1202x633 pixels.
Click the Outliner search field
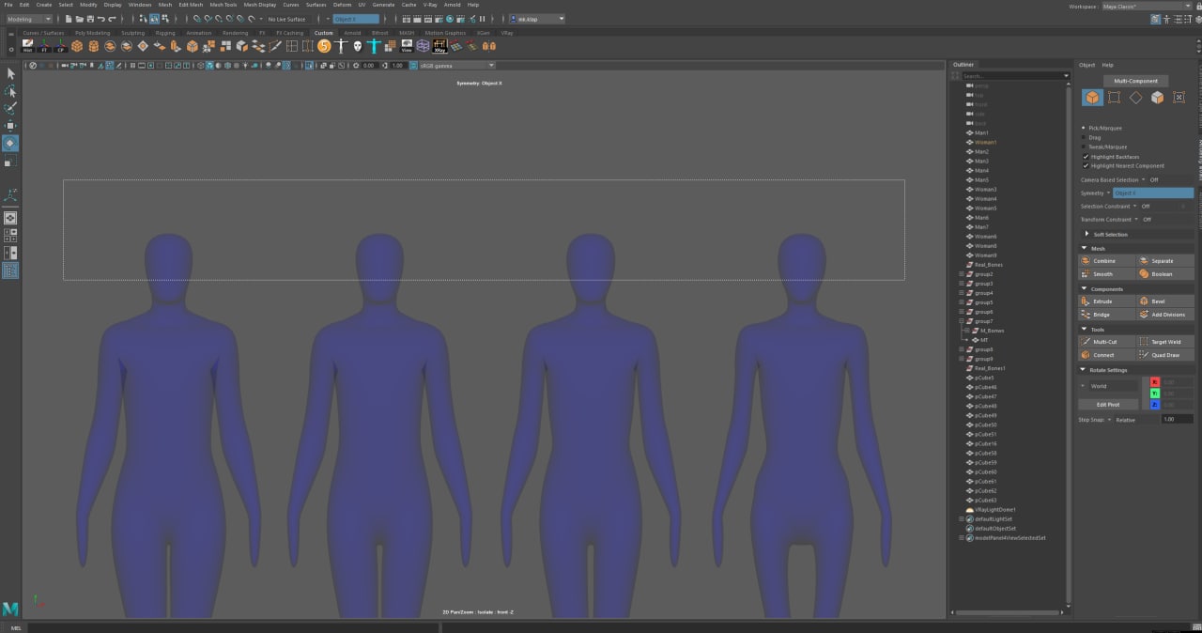tap(1010, 76)
